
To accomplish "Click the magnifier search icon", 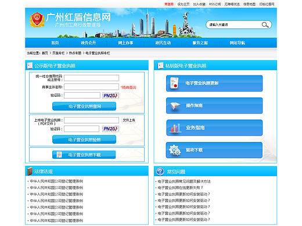I will (265, 25).
